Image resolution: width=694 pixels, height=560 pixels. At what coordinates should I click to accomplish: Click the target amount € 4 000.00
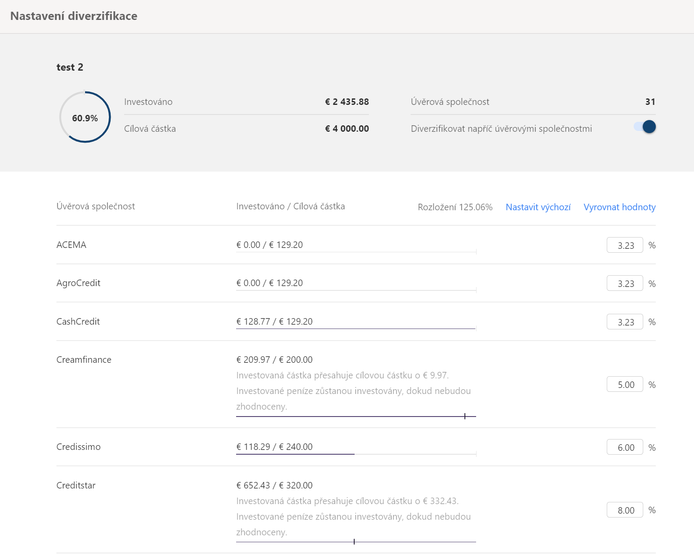coord(347,129)
